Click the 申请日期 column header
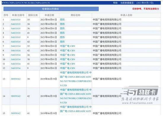 49,15
